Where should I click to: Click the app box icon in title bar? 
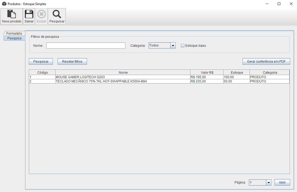pyautogui.click(x=4, y=4)
